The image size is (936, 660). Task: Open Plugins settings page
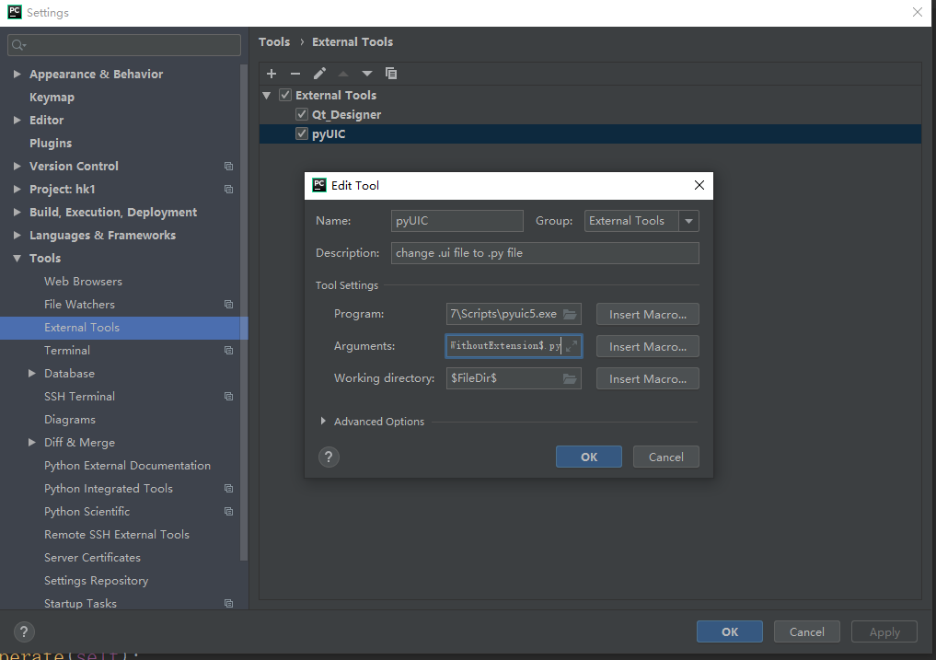pos(51,144)
